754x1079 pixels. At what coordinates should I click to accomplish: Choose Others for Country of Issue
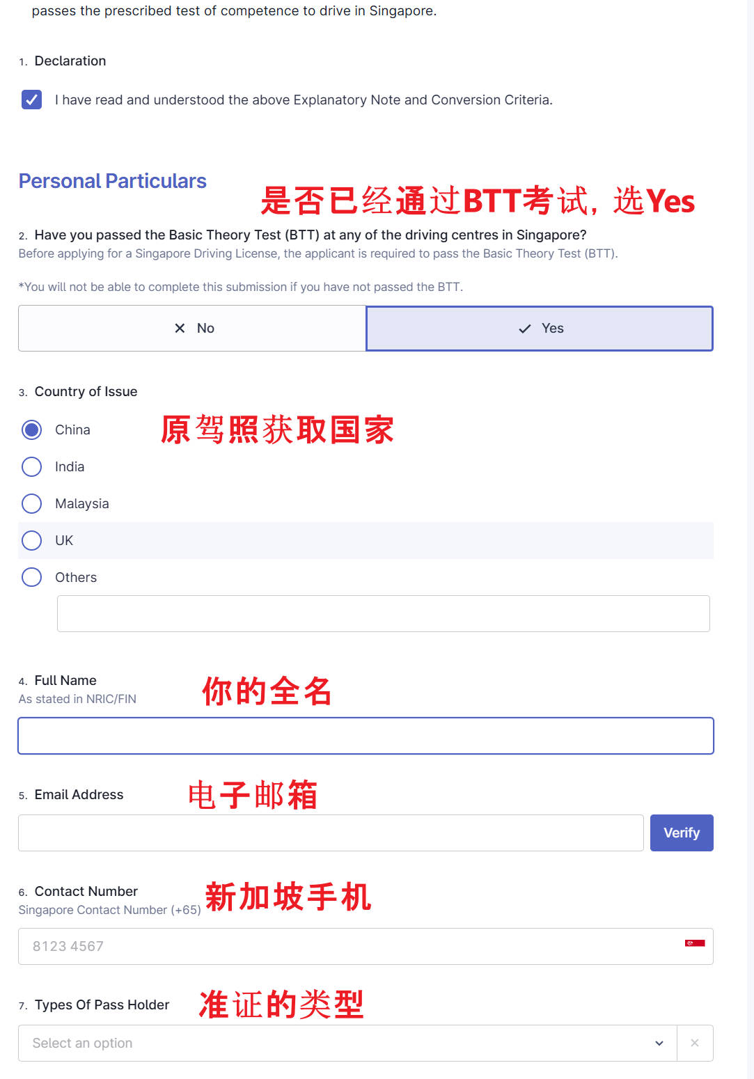tap(31, 576)
